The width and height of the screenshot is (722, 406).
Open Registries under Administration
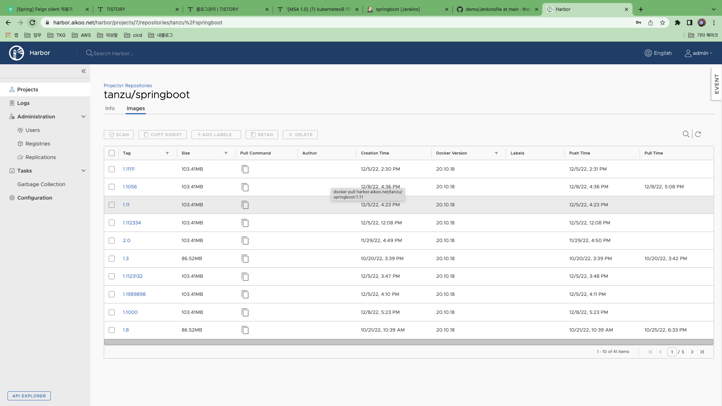(38, 144)
